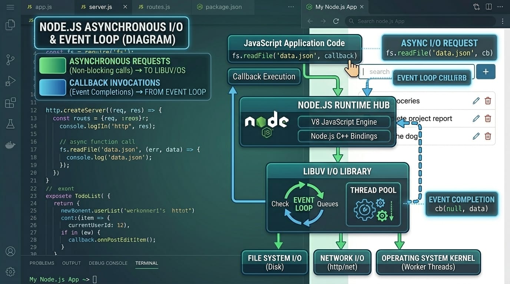The image size is (510, 284).
Task: Open the Accounts icon at the bottom
Action: (10, 251)
